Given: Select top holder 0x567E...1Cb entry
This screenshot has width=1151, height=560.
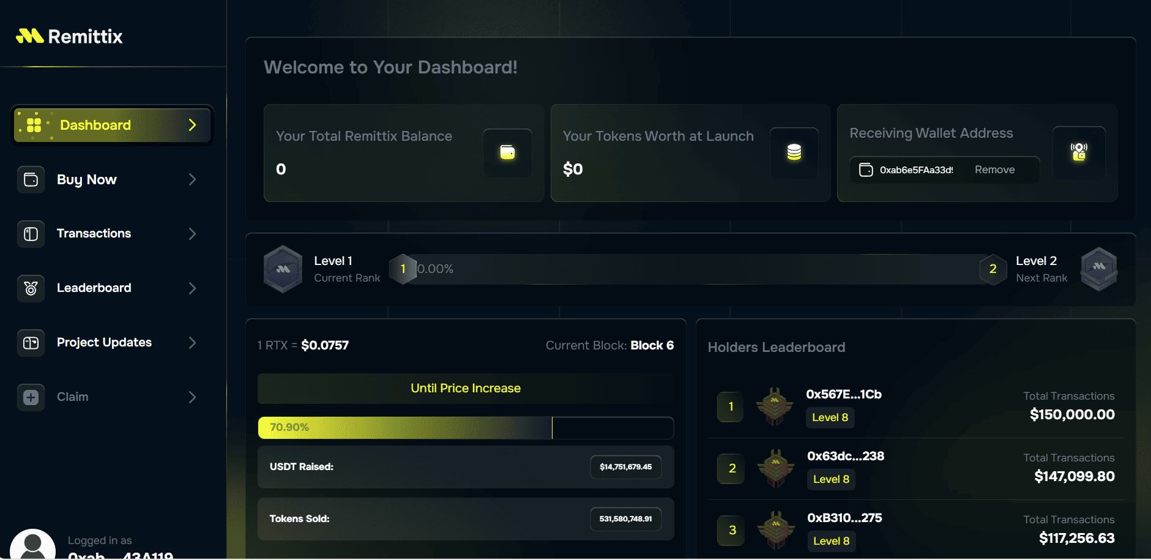Looking at the screenshot, I should pos(843,395).
